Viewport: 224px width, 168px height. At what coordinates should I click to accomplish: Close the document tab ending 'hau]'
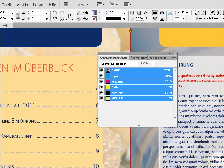click(10, 25)
